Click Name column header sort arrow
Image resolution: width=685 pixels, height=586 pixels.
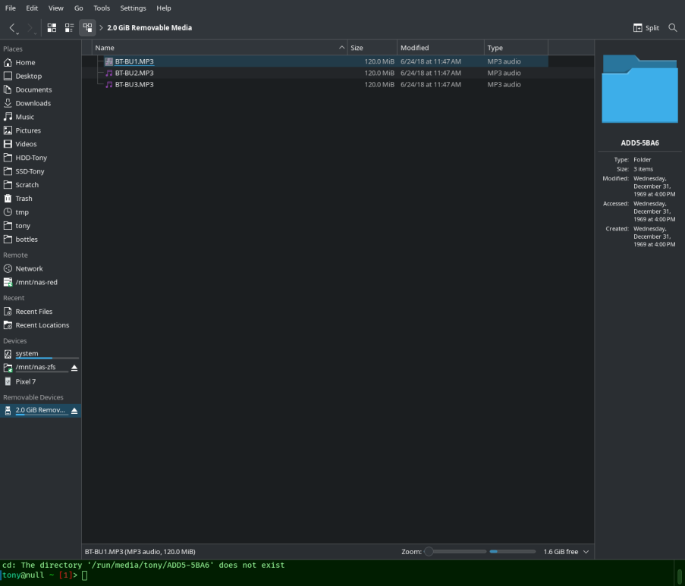341,48
